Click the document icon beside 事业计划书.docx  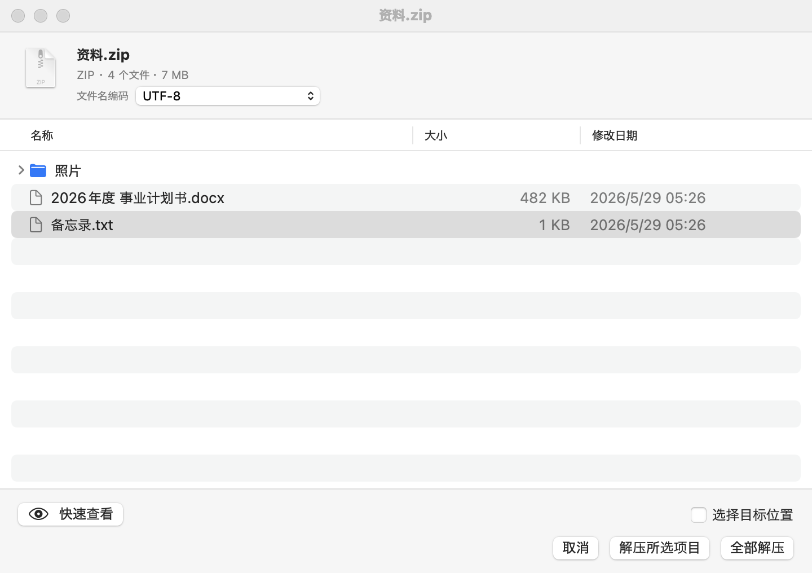point(36,197)
